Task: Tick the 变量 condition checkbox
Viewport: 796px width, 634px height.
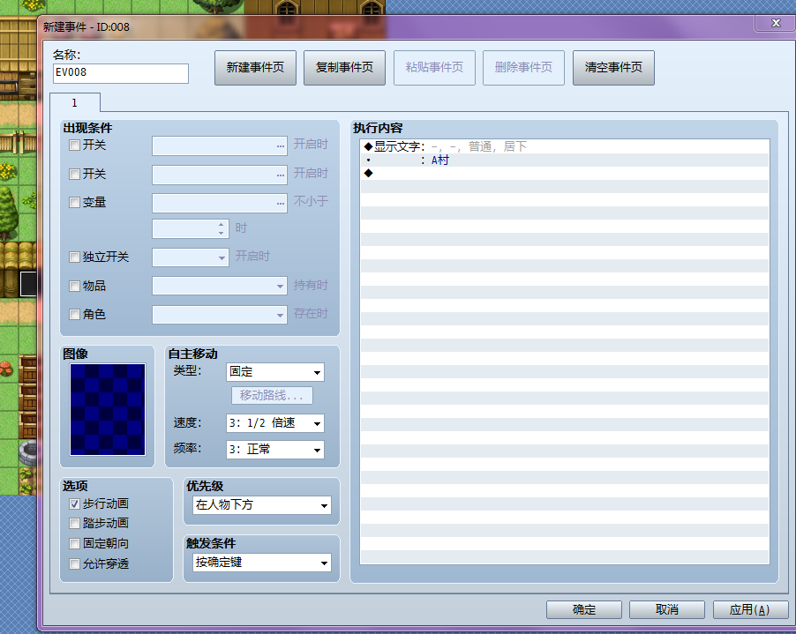Action: (74, 203)
